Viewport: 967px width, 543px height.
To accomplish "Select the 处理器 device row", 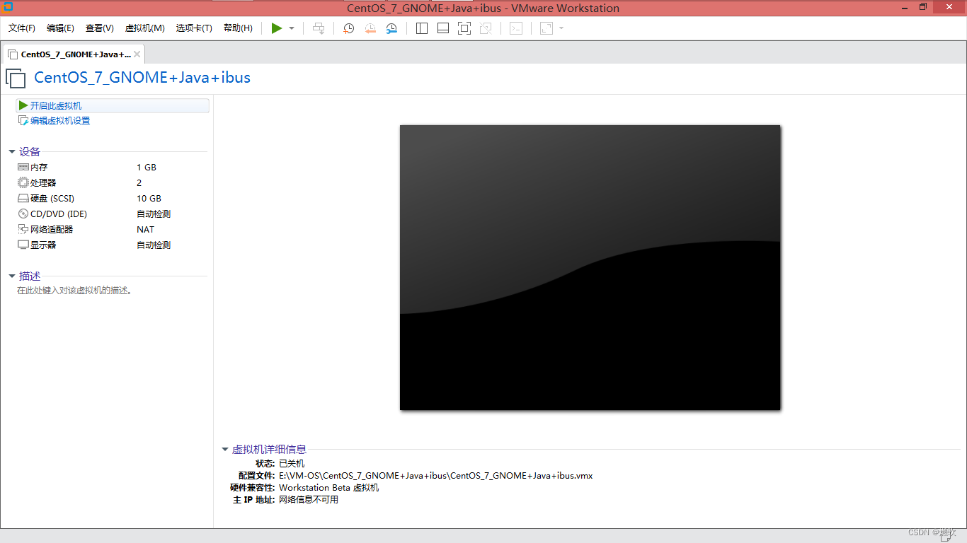I will coord(113,183).
